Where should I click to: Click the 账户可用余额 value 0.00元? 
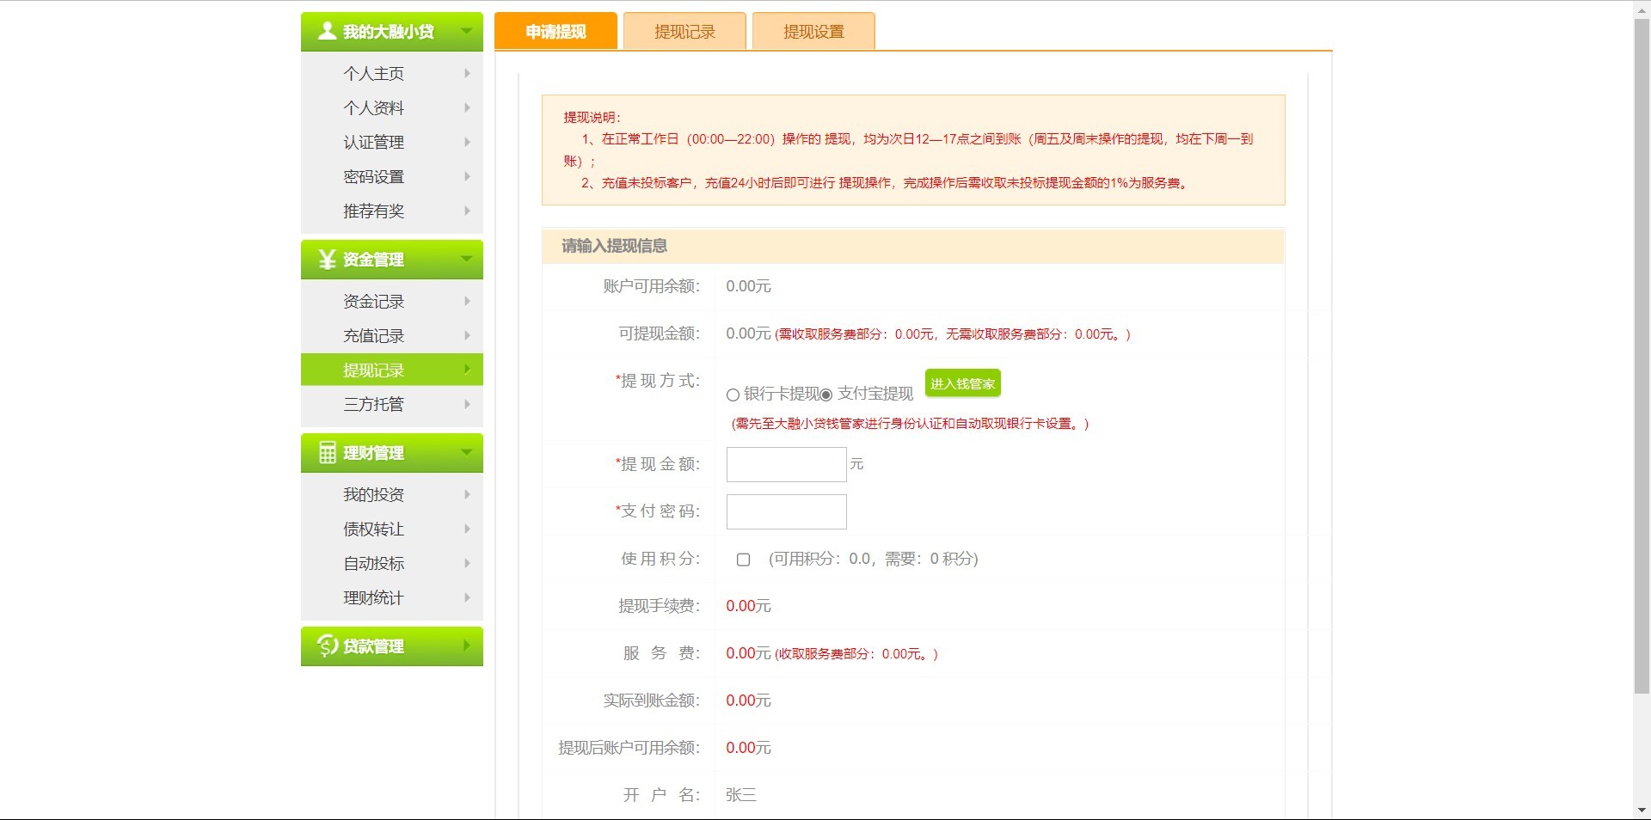[748, 286]
